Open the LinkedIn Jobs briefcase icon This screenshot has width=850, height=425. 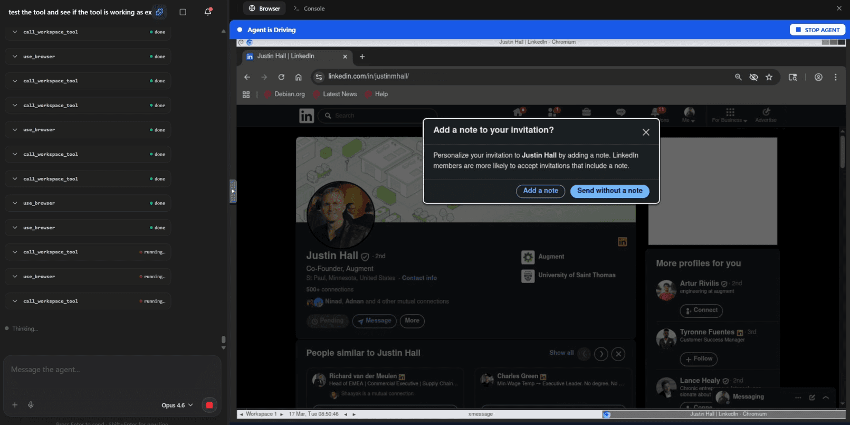[586, 112]
